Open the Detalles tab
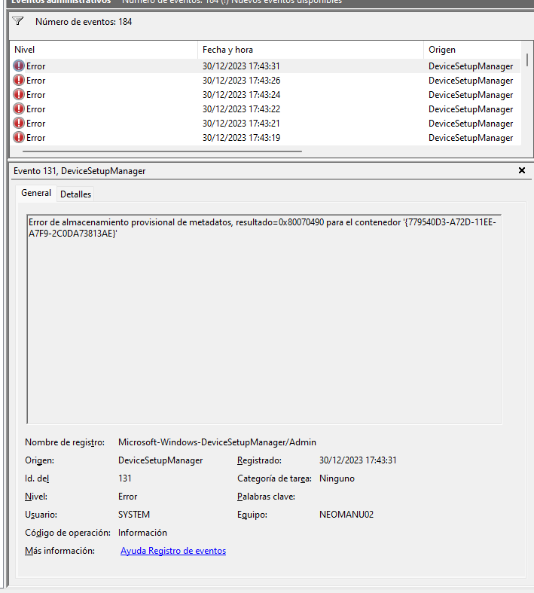 point(75,194)
